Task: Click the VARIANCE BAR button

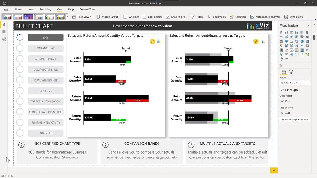Action: (x=46, y=48)
